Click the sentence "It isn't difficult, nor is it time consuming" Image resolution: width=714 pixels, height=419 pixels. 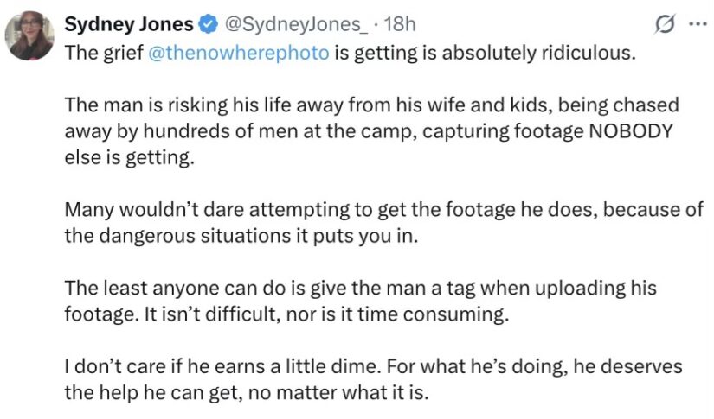click(326, 314)
